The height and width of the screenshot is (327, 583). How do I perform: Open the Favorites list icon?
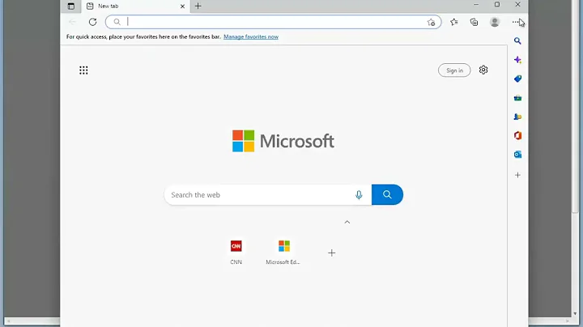tap(454, 23)
